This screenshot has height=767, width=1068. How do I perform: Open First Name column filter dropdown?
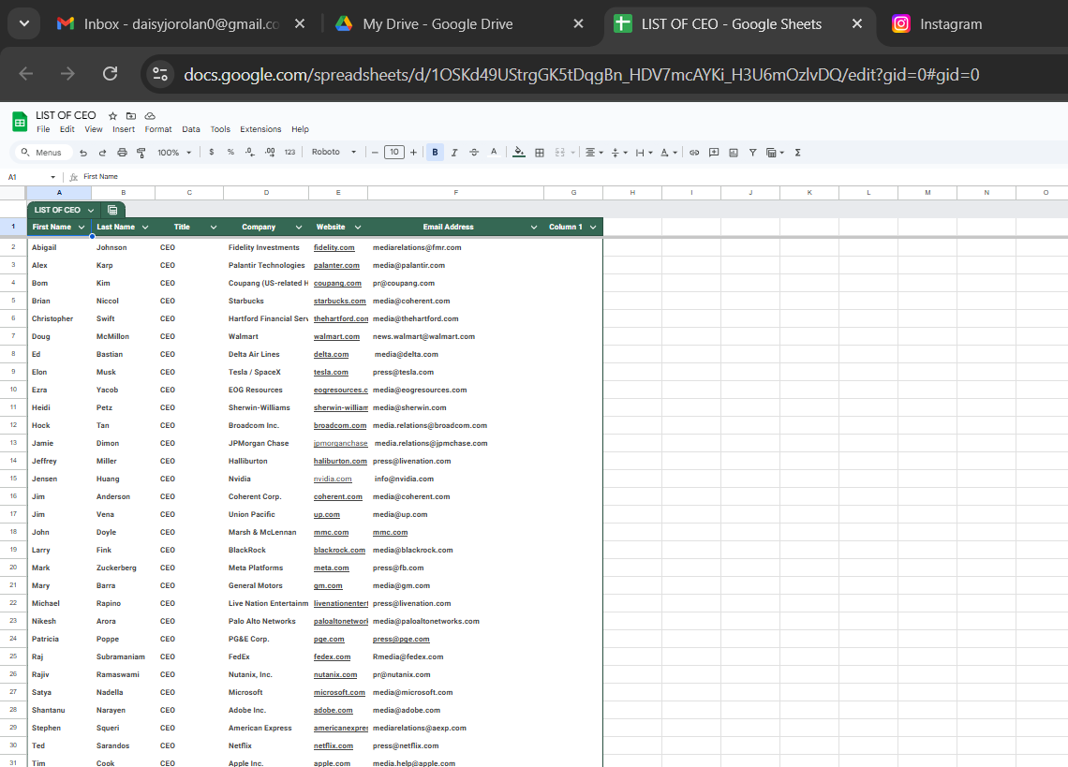tap(82, 227)
